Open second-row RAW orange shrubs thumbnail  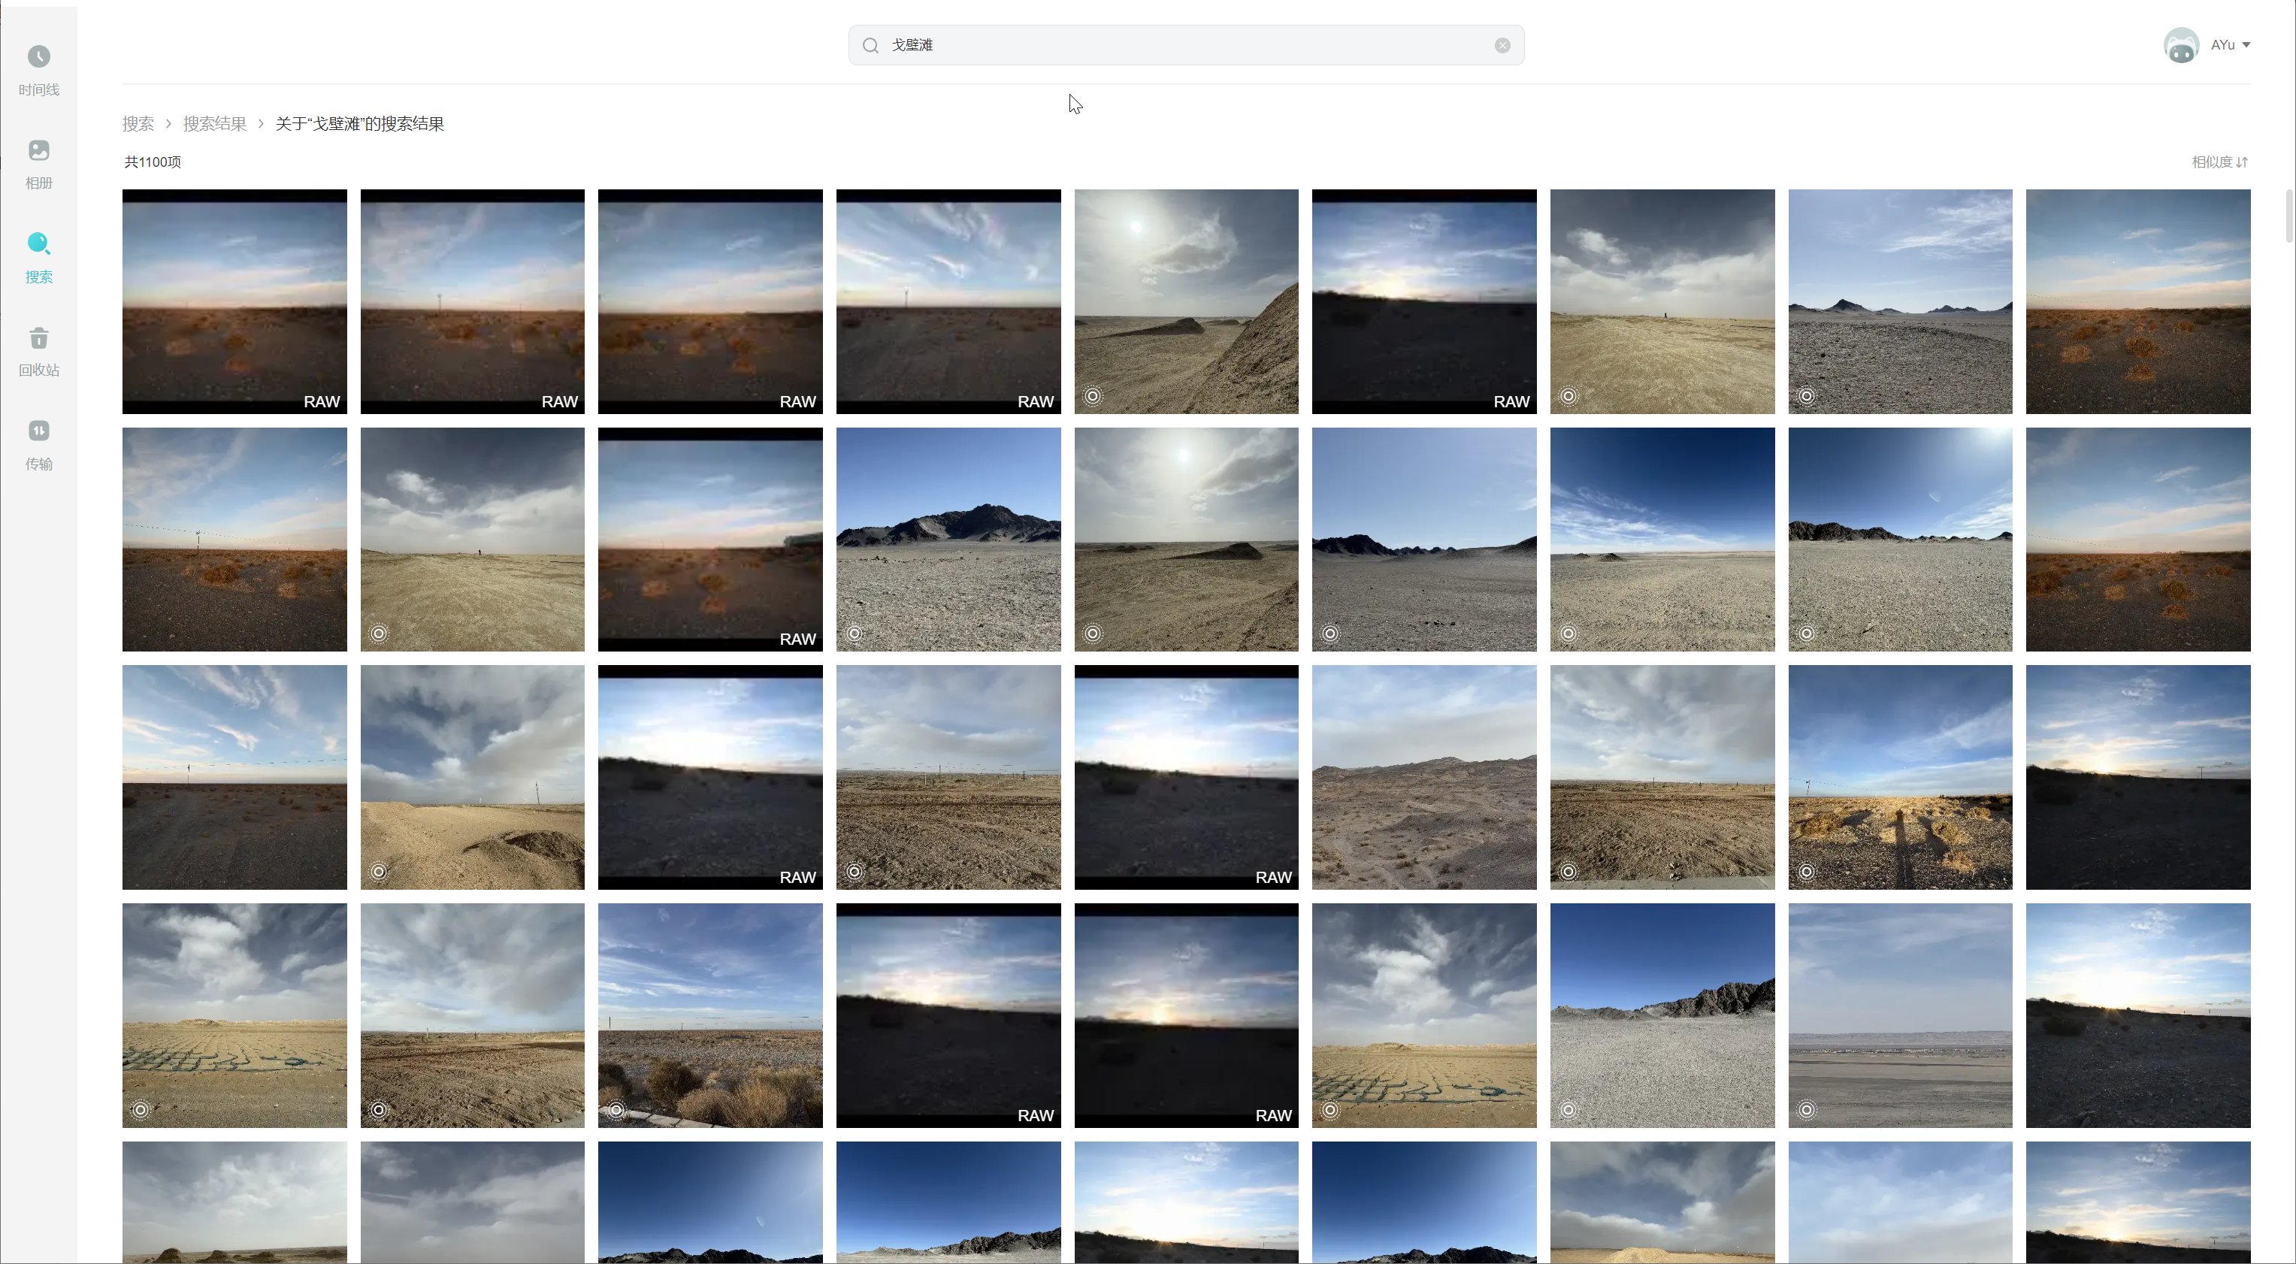pos(710,540)
